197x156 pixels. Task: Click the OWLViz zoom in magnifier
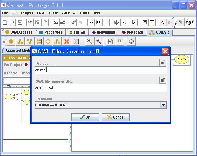pyautogui.click(x=99, y=41)
